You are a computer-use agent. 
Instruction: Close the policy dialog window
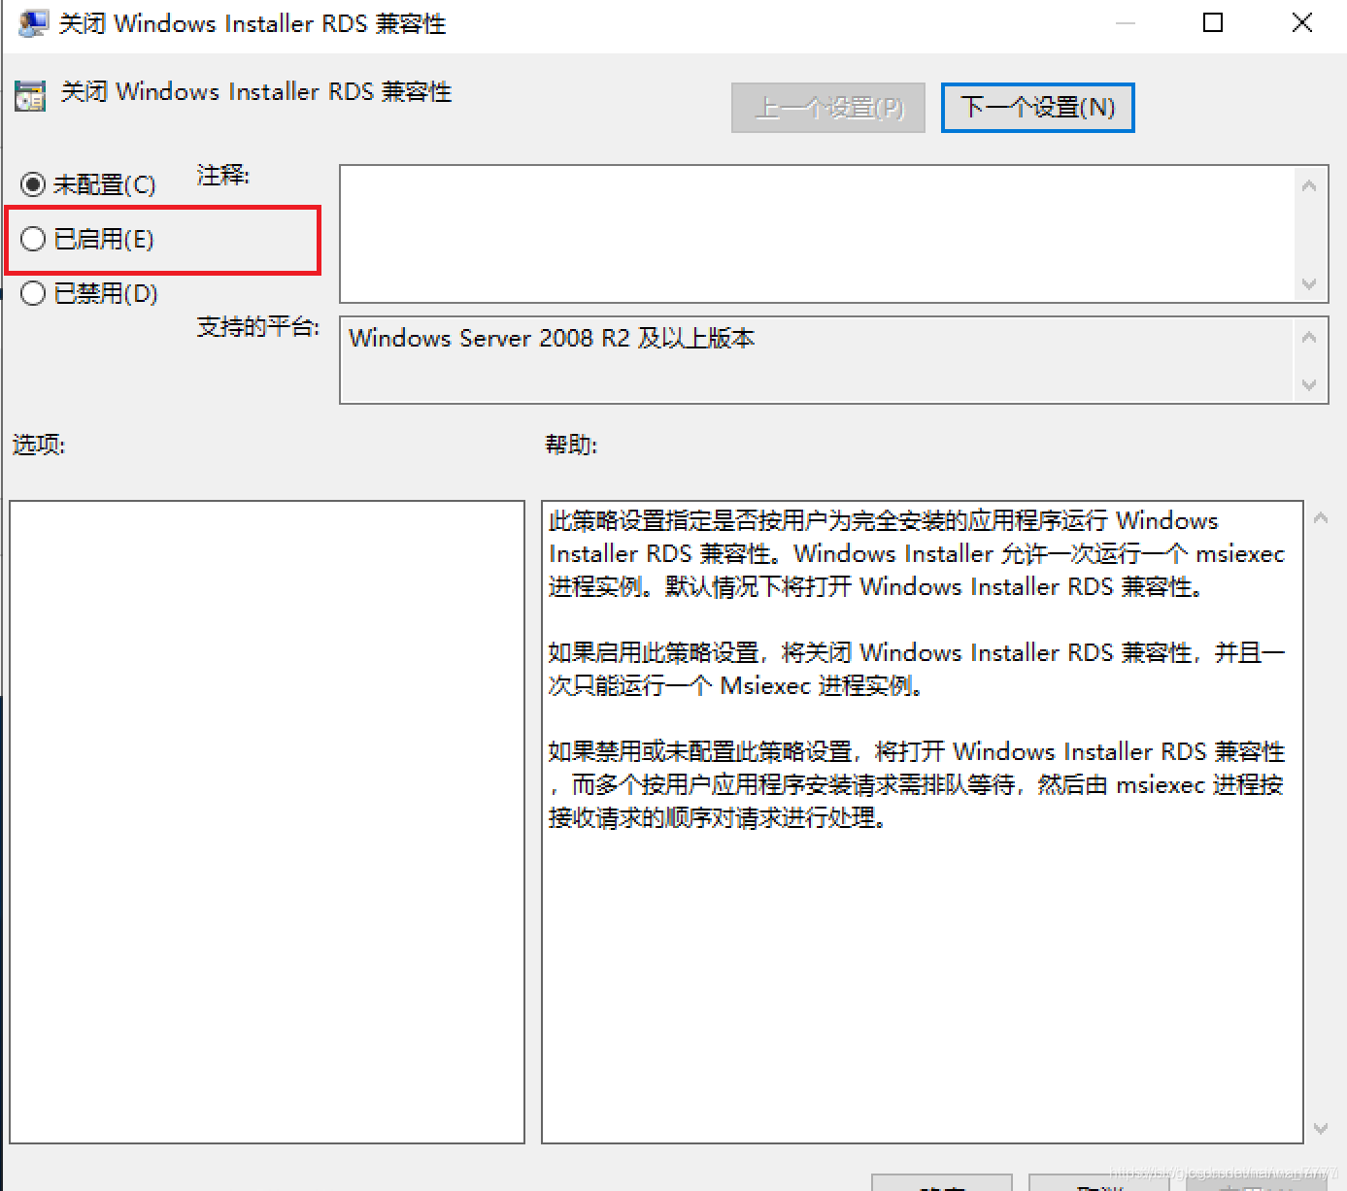click(1302, 22)
